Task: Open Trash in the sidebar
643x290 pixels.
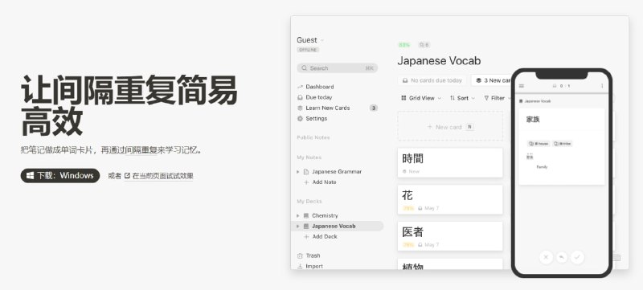Action: [313, 255]
